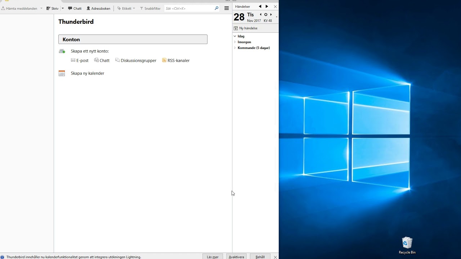461x259 pixels.
Task: Set up Diskussionsgrupper account
Action: (136, 60)
